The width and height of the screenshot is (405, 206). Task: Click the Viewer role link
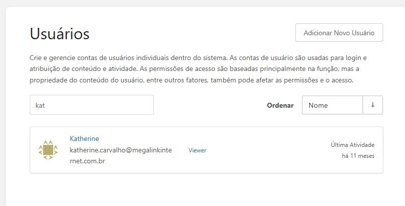198,150
